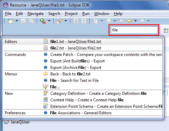This screenshot has width=169, height=131.
Task: Click the Category Definition result icon
Action: pyautogui.click(x=46, y=93)
